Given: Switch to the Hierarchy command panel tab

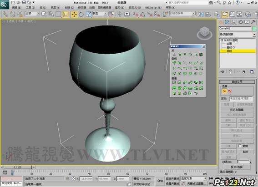Looking at the screenshot, I should tap(234, 22).
